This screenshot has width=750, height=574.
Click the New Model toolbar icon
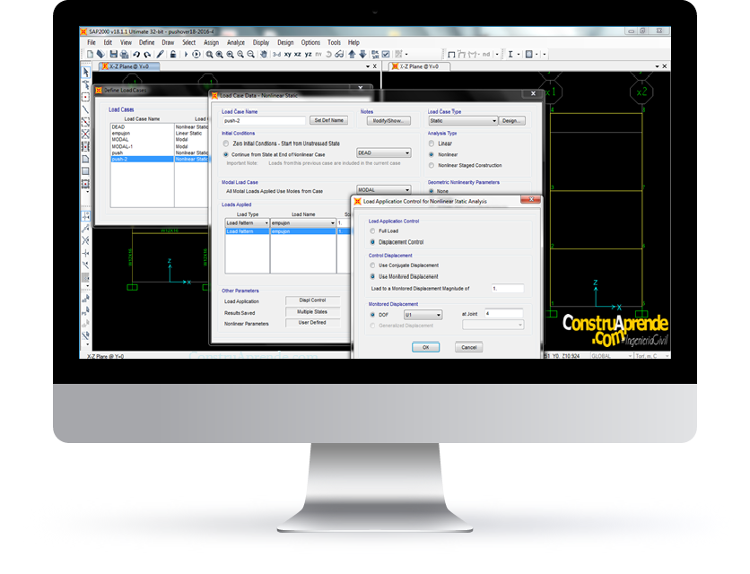point(90,55)
